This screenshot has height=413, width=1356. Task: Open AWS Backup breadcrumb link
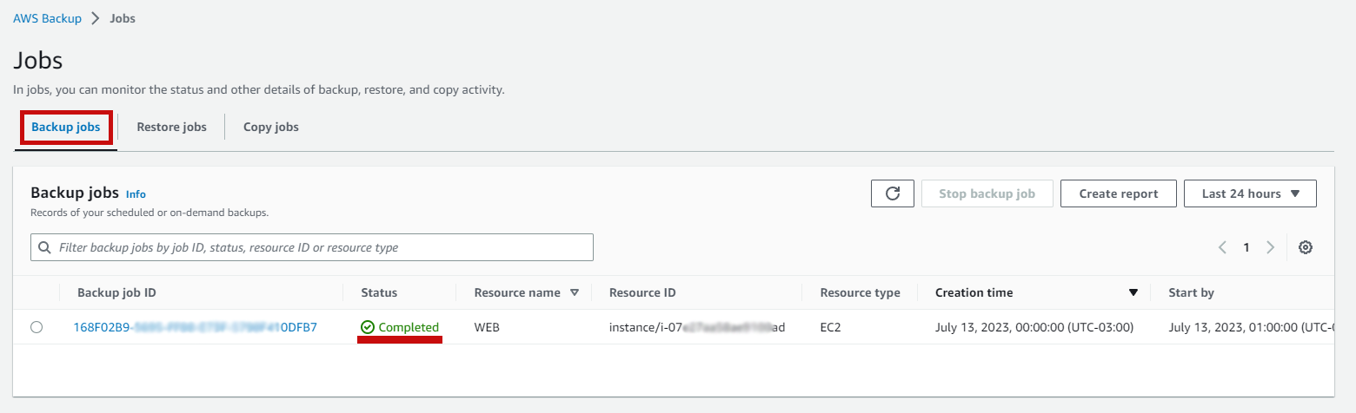[x=47, y=18]
